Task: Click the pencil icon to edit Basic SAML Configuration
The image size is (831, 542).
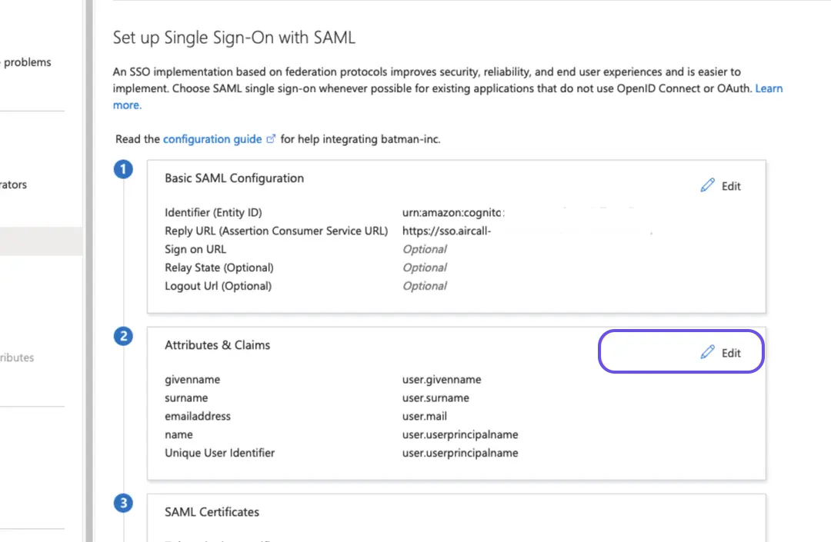Action: (x=708, y=185)
